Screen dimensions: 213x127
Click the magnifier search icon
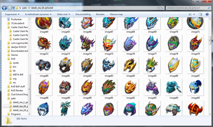209,8
